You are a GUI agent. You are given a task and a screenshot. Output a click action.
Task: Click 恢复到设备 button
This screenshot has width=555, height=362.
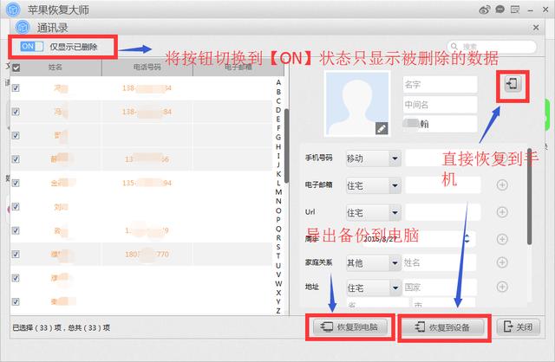(x=444, y=327)
